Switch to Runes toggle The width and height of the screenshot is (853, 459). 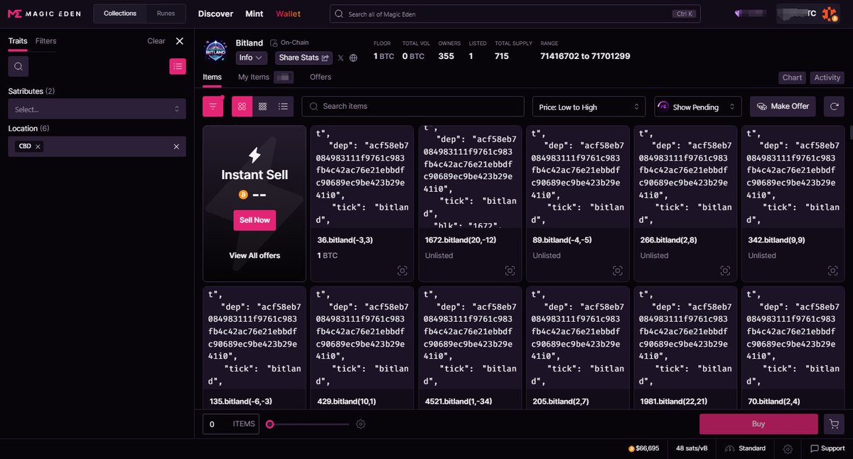(x=166, y=13)
